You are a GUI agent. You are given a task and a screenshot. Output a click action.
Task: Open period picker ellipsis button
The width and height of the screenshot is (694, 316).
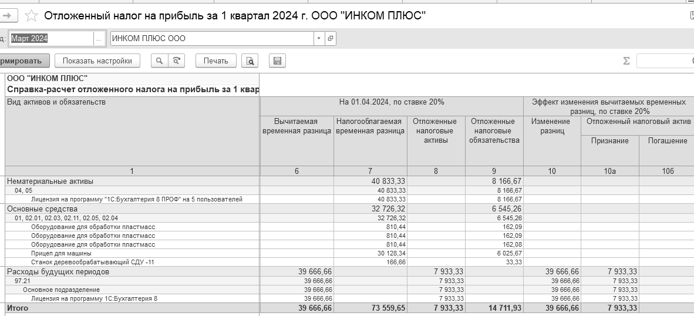coord(99,39)
